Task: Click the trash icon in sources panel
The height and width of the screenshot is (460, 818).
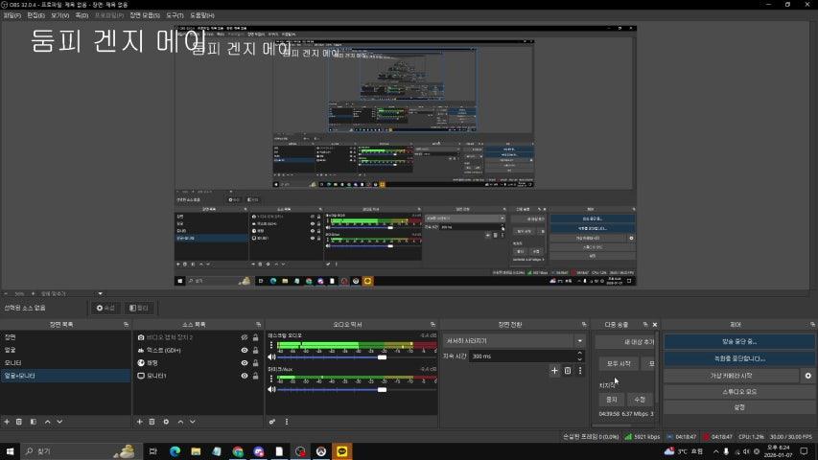Action: click(x=152, y=422)
